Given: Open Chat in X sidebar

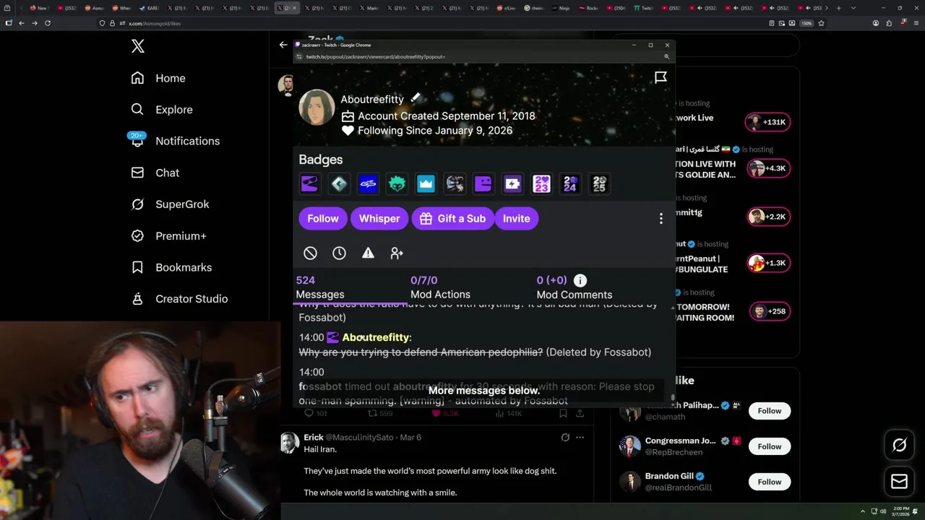Looking at the screenshot, I should (155, 173).
